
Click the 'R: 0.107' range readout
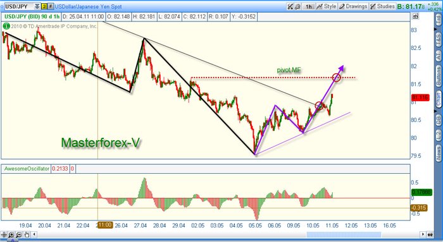click(x=218, y=16)
